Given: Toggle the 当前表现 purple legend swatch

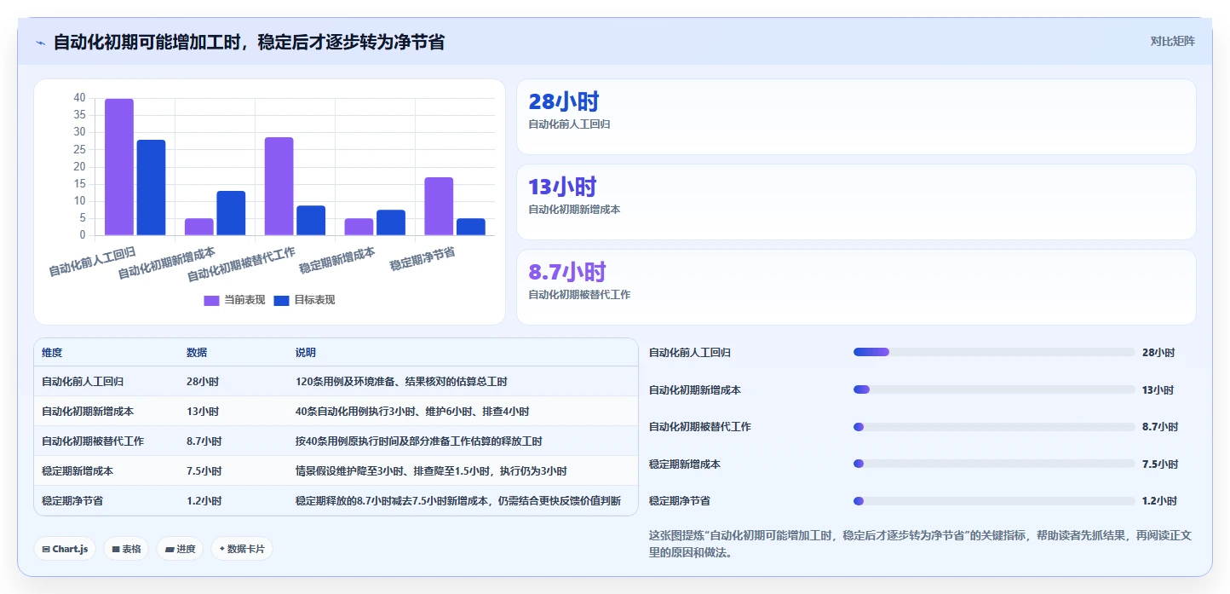Looking at the screenshot, I should coord(211,300).
